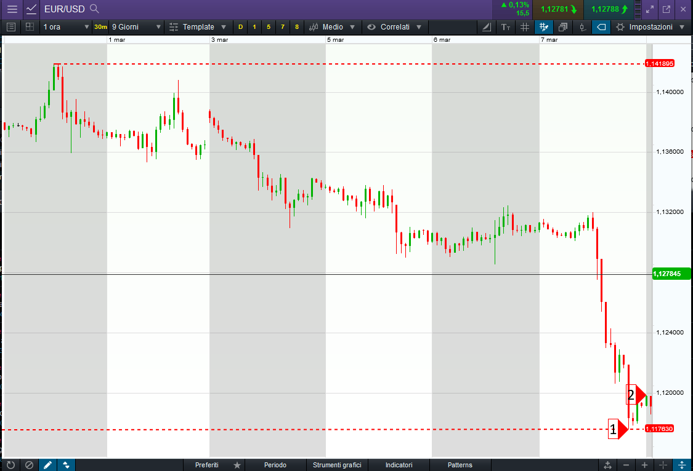Click the EUR/USD instrument name
This screenshot has width=693, height=471.
point(65,9)
